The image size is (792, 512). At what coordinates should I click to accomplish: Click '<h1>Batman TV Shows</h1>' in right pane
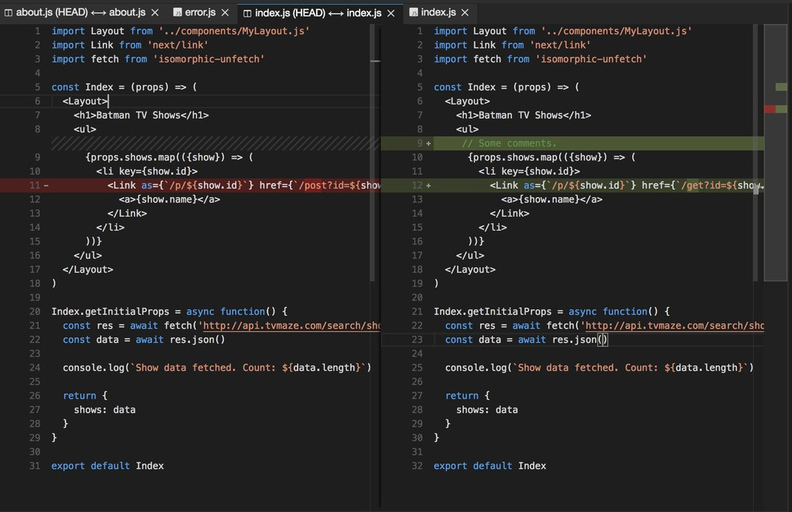pyautogui.click(x=524, y=115)
